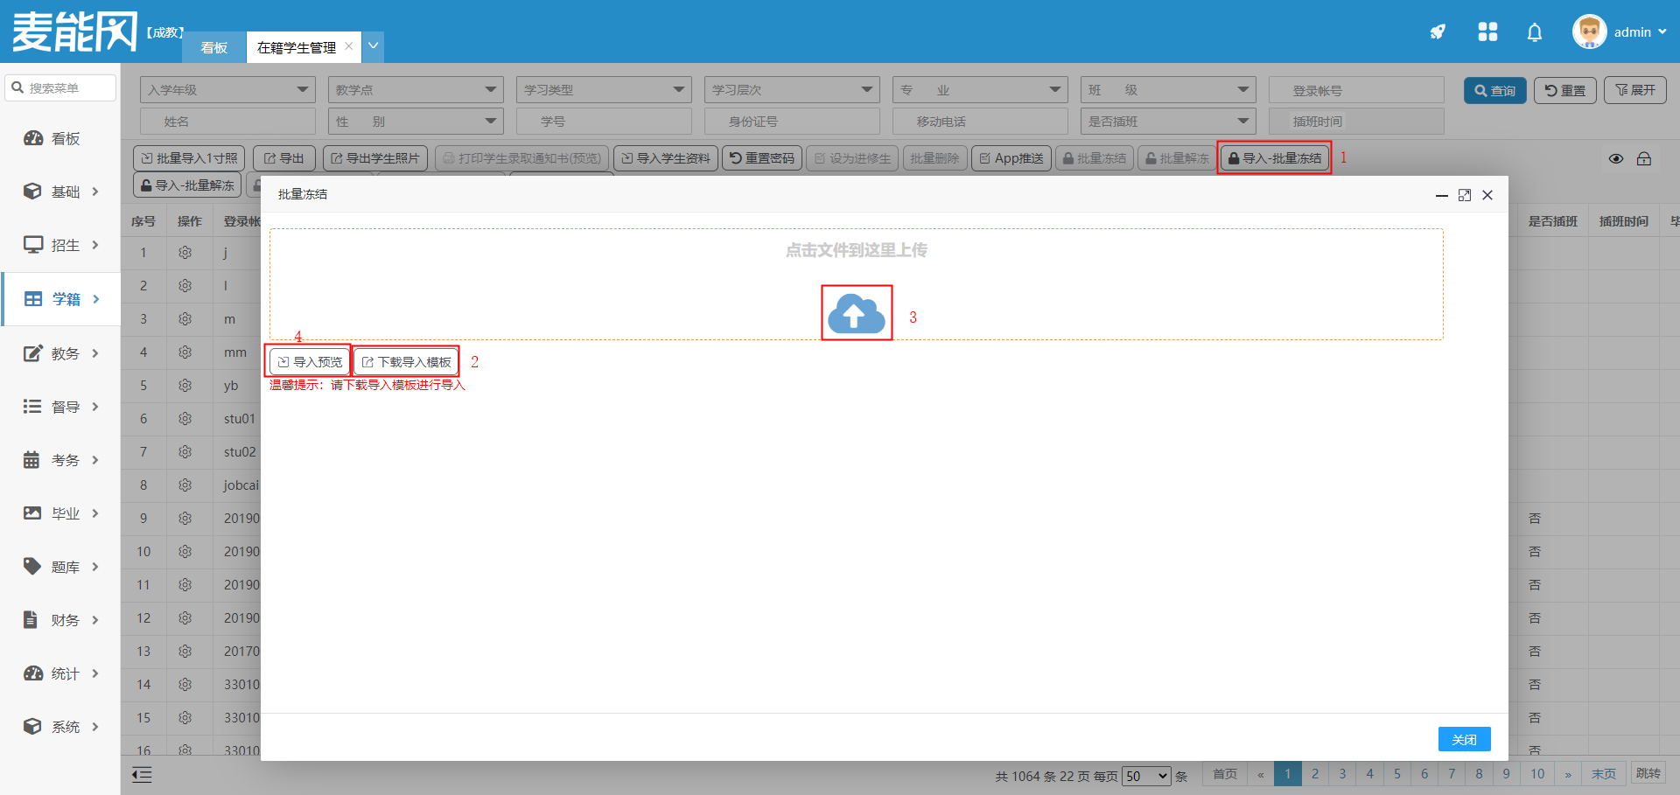The height and width of the screenshot is (795, 1680).
Task: Switch to the 看板 tab
Action: tap(214, 47)
